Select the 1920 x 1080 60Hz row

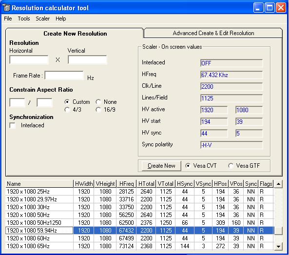[x=140, y=238]
